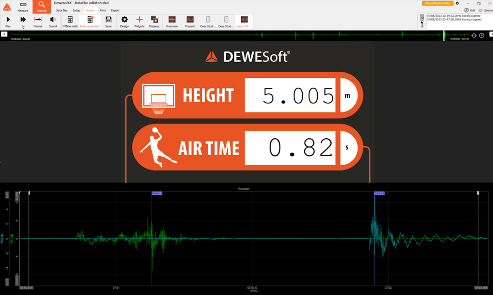Click the Recorder title label

pos(244,189)
